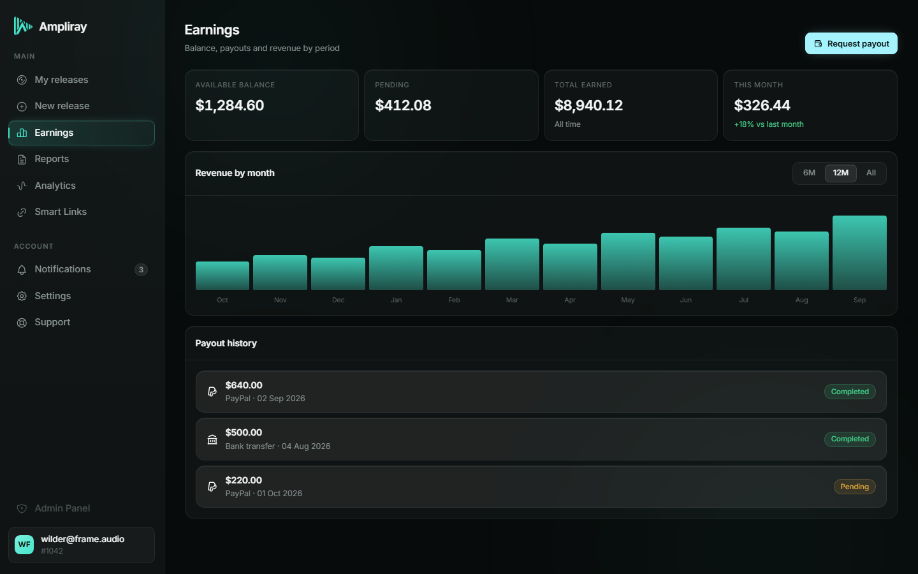The image size is (918, 574).
Task: Click the Smart Links chain icon
Action: point(22,212)
